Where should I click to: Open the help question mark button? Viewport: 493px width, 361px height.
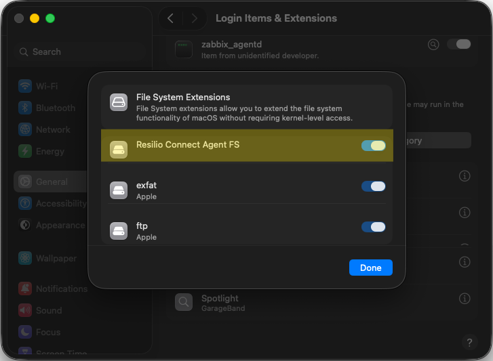pos(469,342)
